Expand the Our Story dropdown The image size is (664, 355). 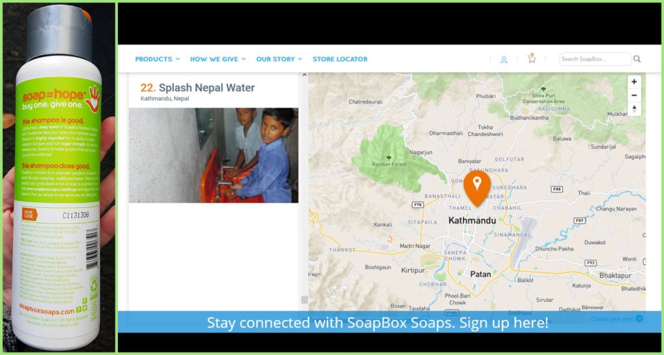tap(279, 59)
